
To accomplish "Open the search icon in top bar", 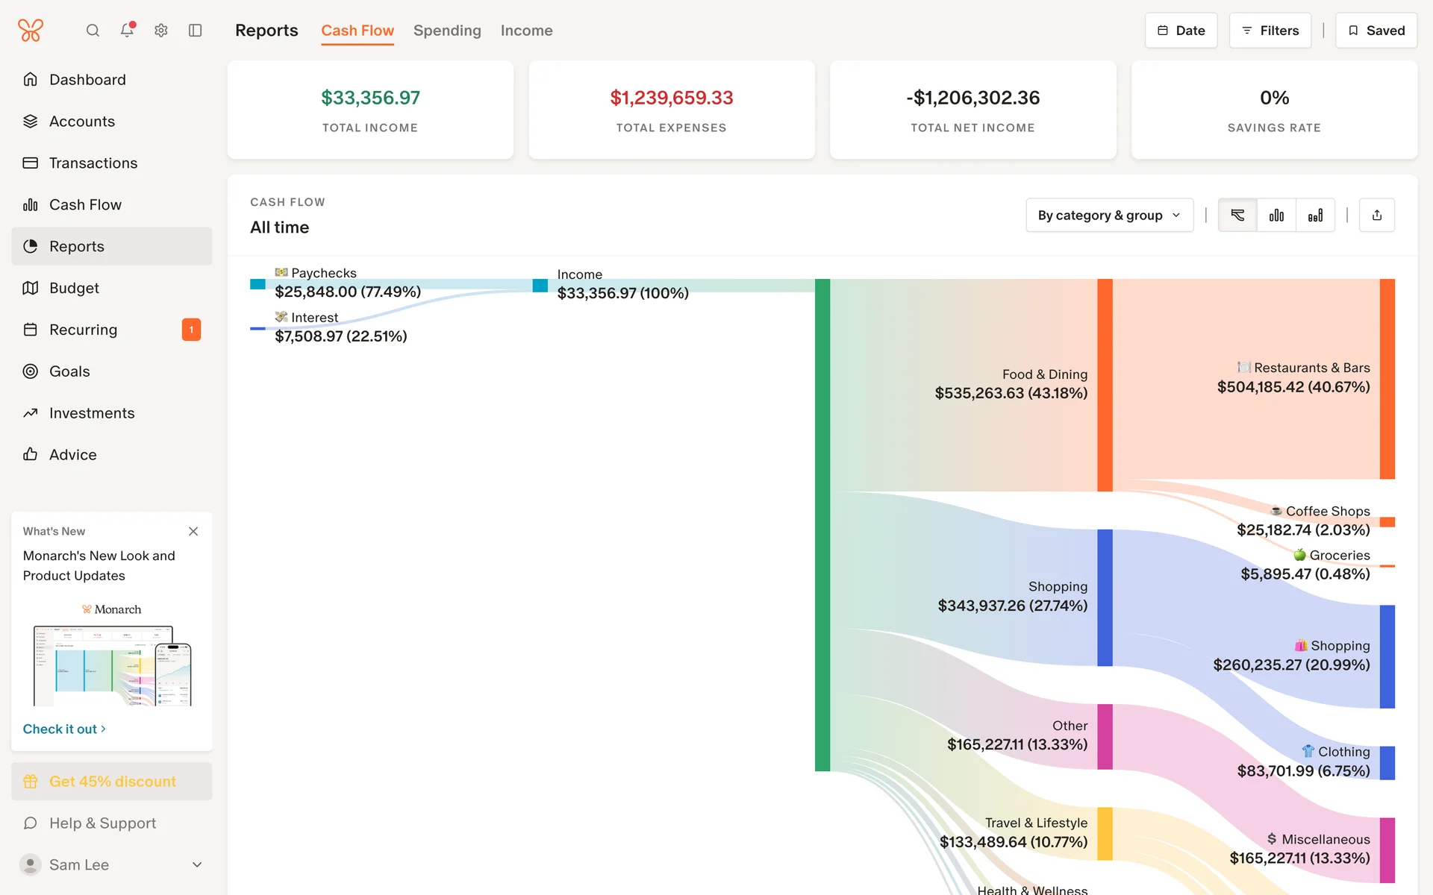I will [x=93, y=31].
